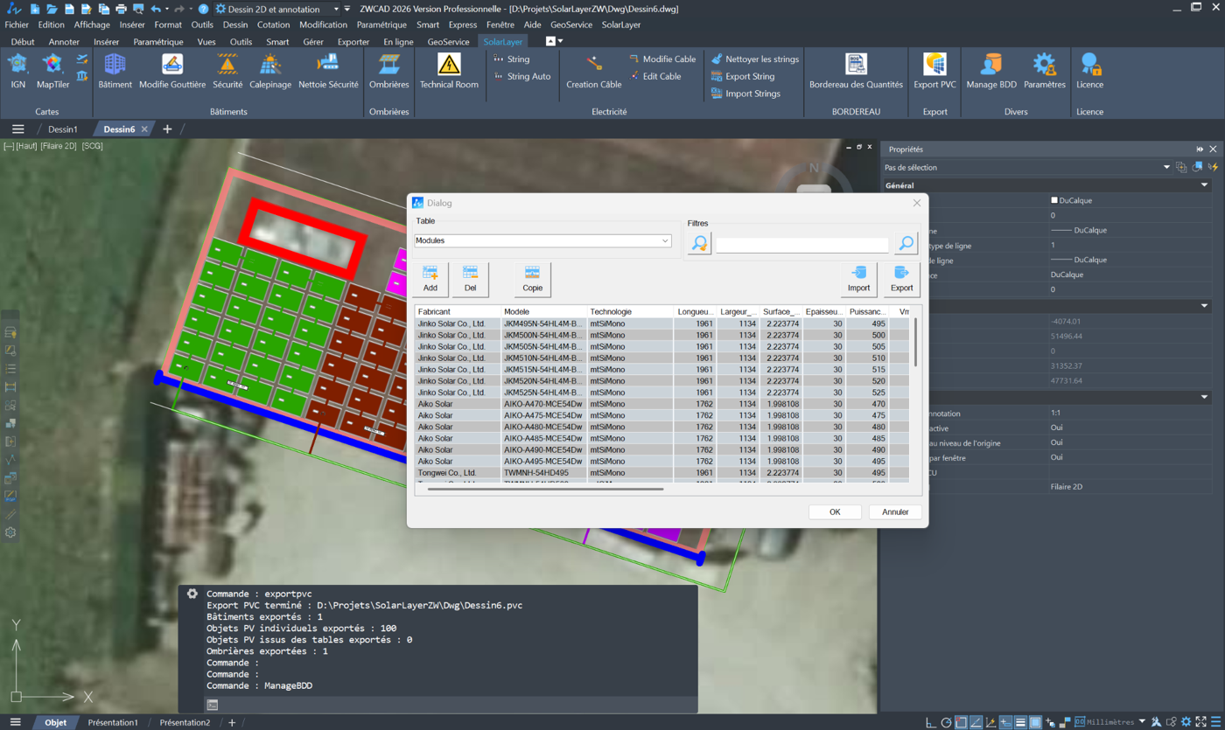Reset the filter using the left Filtres icon
This screenshot has height=730, width=1225.
click(x=699, y=243)
